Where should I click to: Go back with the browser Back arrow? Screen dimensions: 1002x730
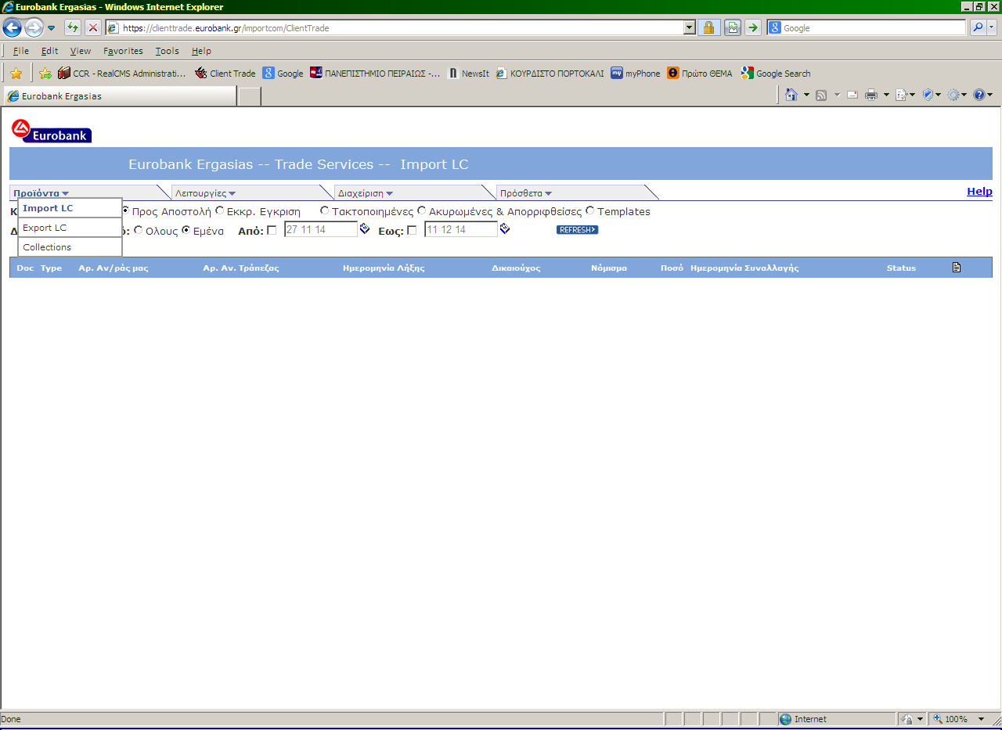point(12,28)
